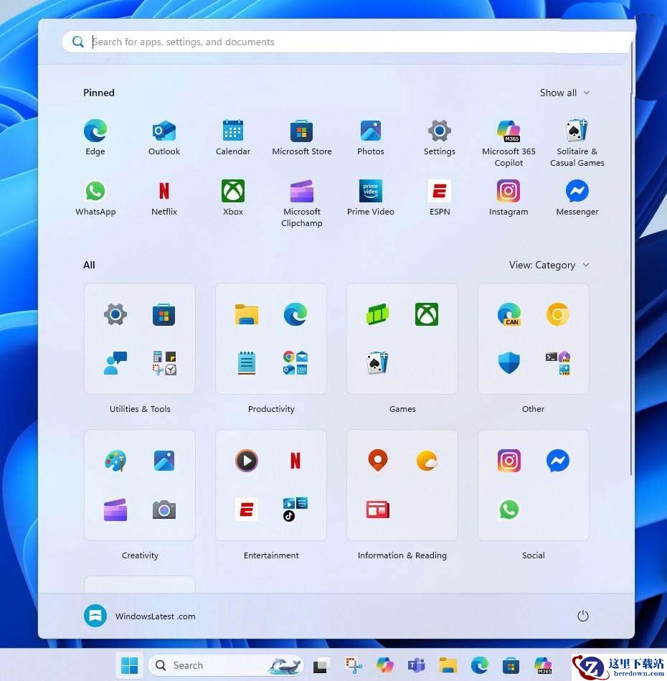Expand pinned apps with Show all
The image size is (667, 681).
564,93
